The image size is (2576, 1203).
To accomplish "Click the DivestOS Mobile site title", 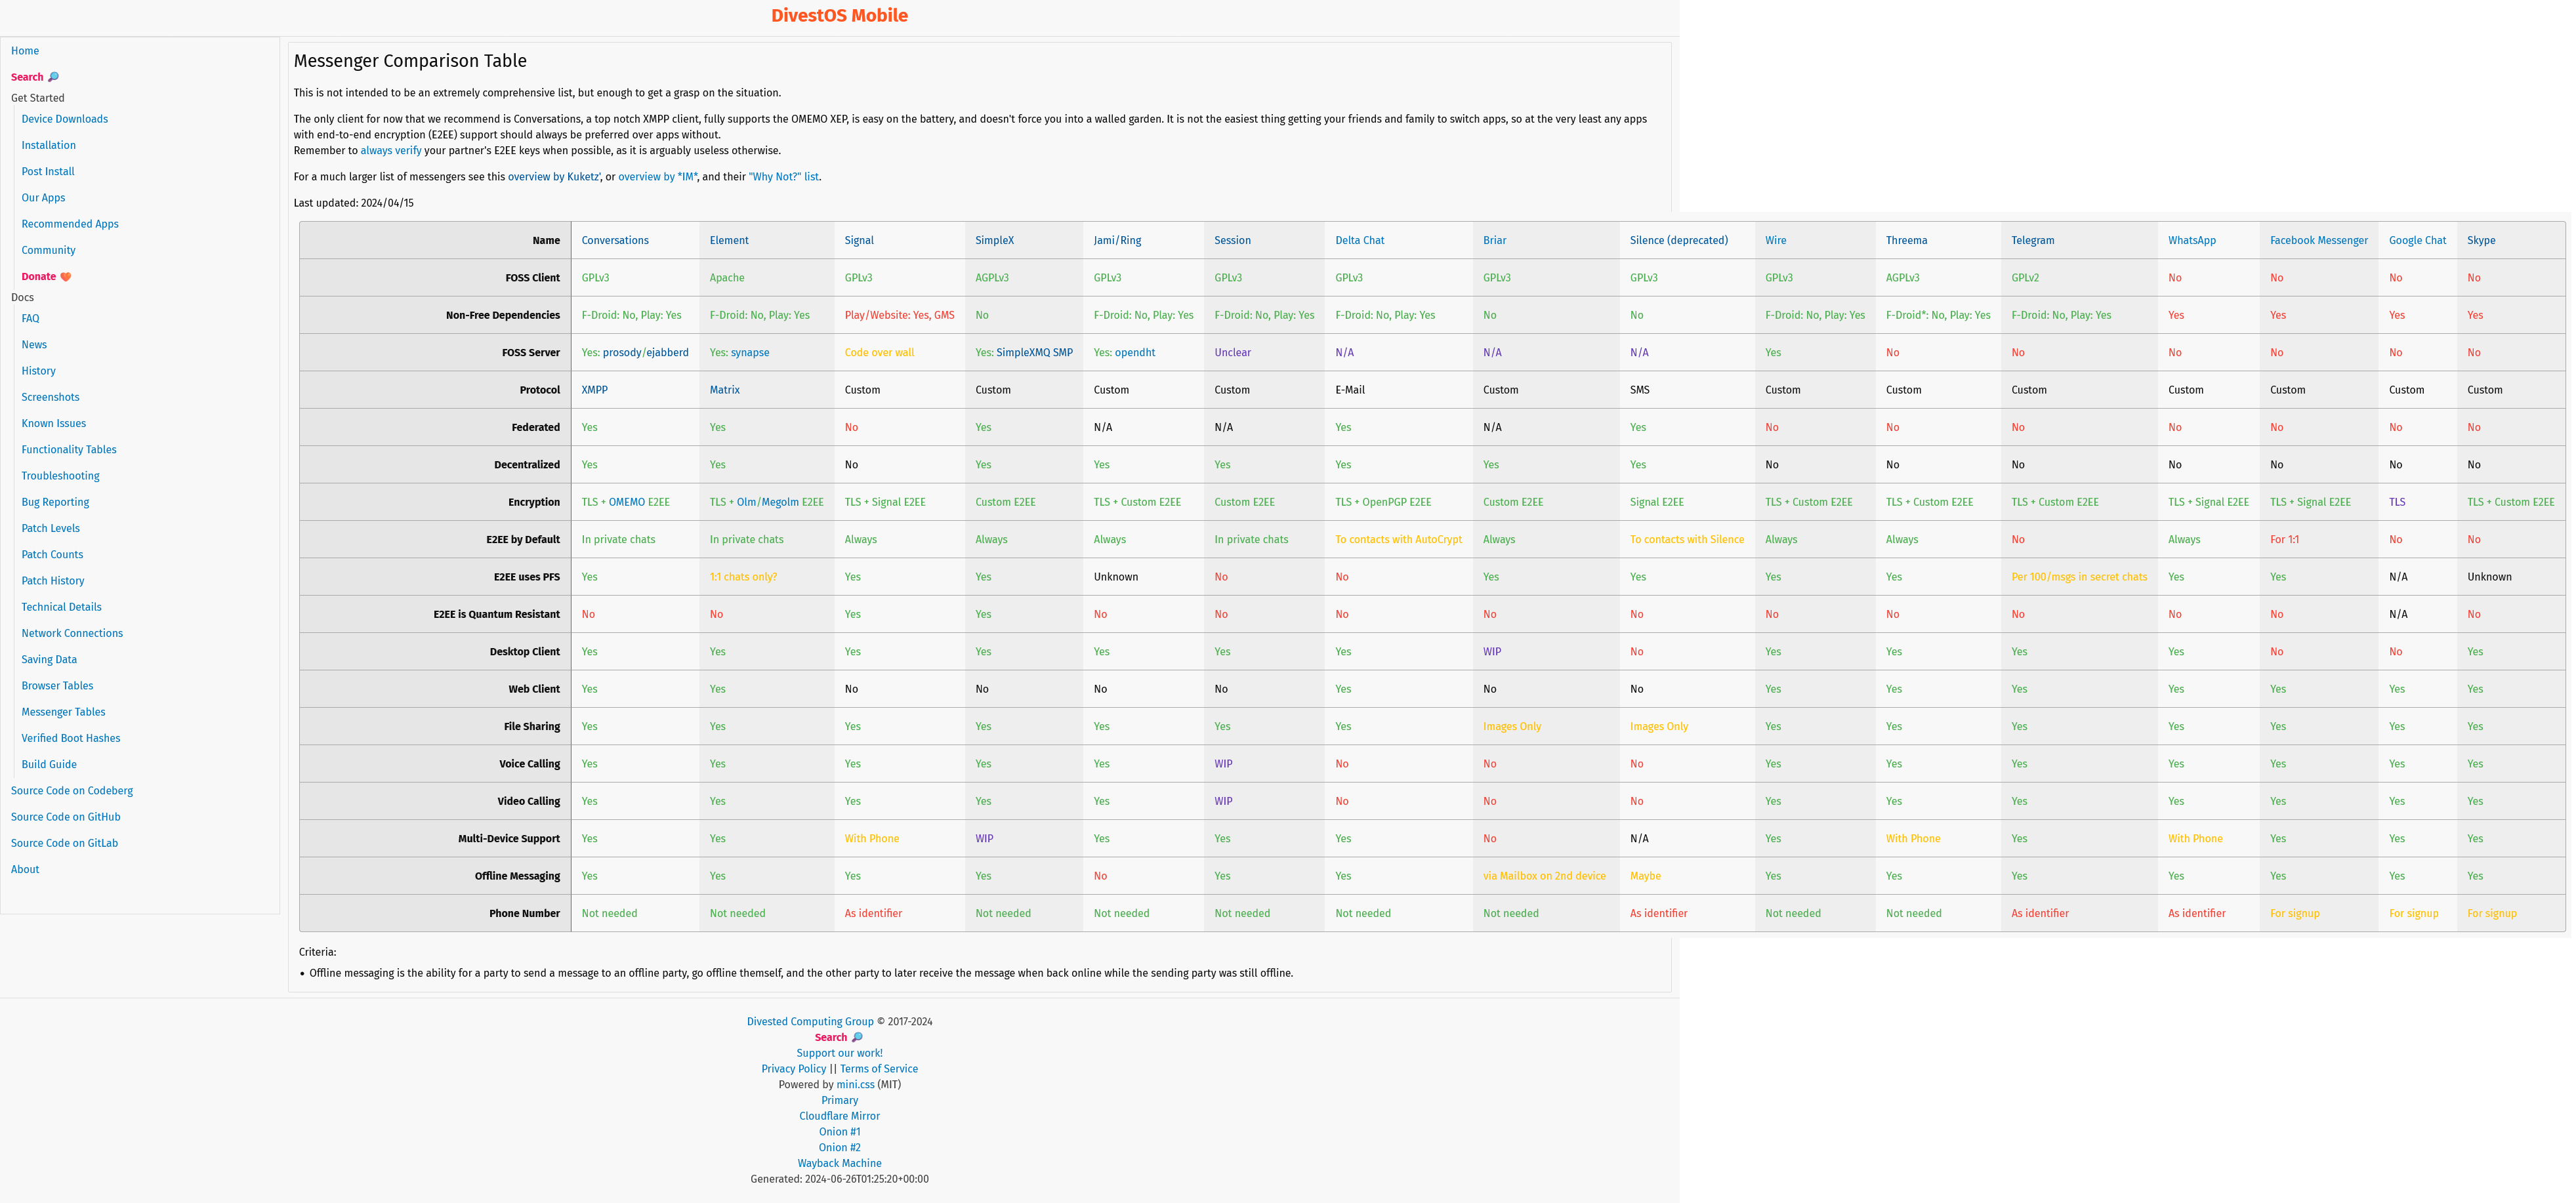I will tap(839, 15).
